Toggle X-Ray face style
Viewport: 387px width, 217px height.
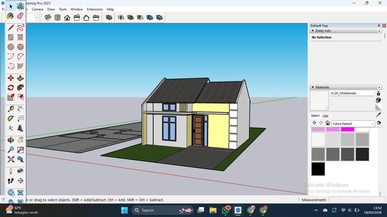click(109, 18)
